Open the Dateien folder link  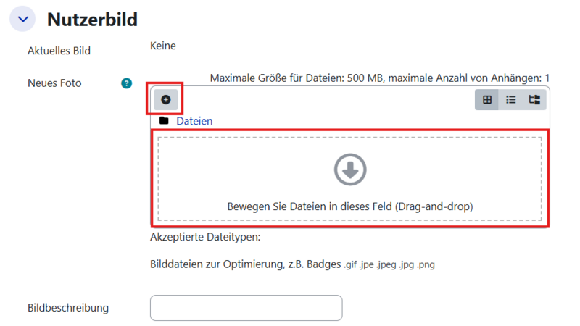194,121
